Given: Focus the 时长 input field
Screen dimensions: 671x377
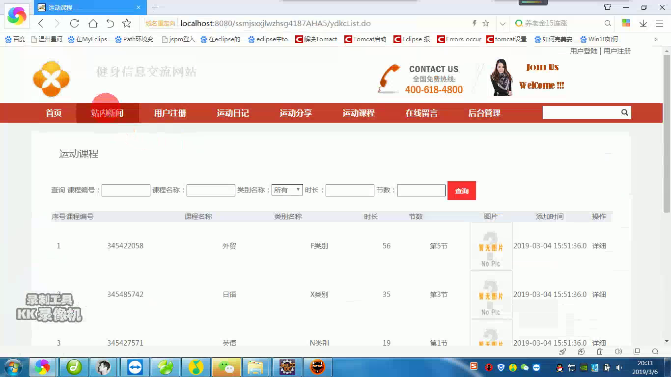Looking at the screenshot, I should (x=350, y=190).
